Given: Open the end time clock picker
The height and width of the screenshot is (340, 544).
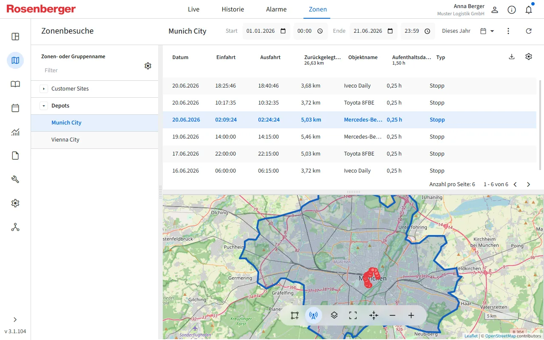Looking at the screenshot, I should (x=427, y=31).
